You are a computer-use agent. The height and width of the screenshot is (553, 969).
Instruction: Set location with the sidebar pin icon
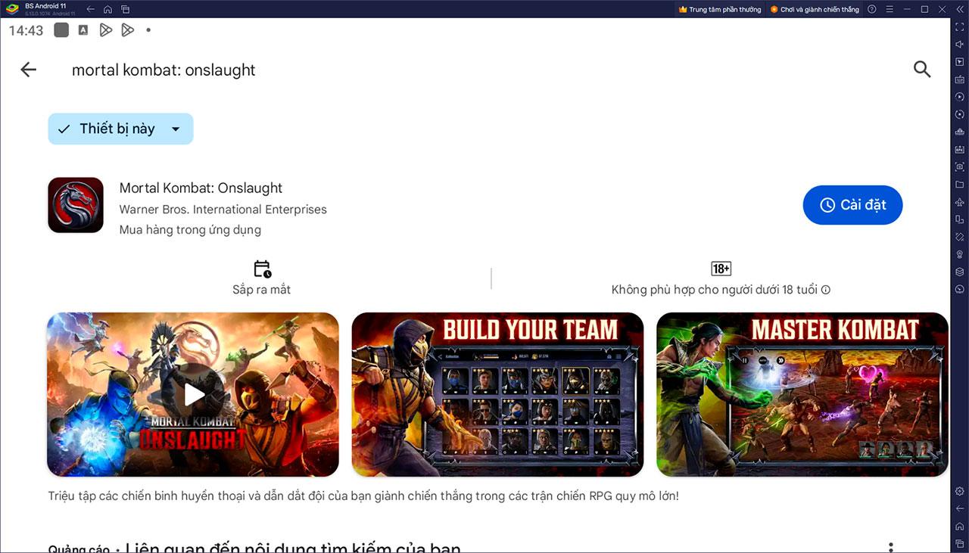coord(959,254)
